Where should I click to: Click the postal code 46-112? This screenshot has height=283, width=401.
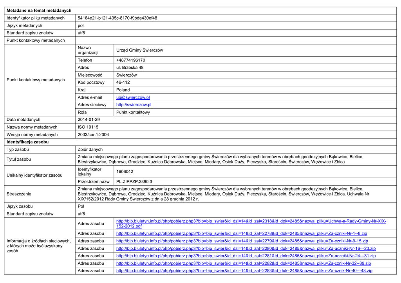(123, 82)
